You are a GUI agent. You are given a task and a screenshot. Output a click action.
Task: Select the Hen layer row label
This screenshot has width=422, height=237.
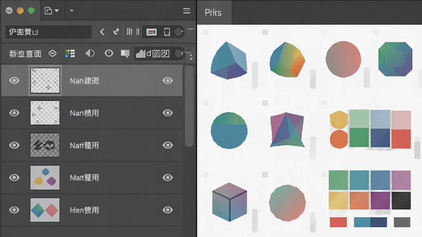84,210
